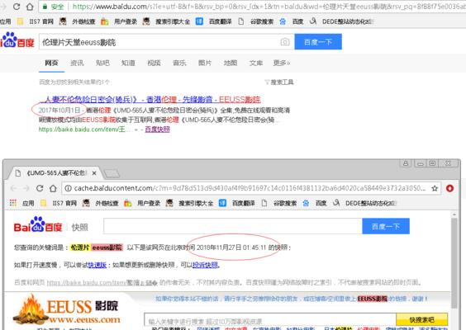Switch to the 资讯 search tab
The image size is (466, 330).
77,63
